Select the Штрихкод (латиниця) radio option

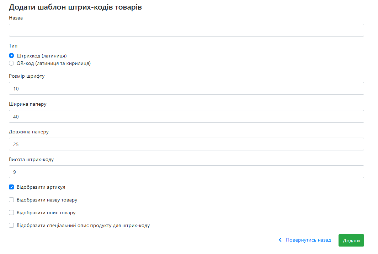pos(11,56)
